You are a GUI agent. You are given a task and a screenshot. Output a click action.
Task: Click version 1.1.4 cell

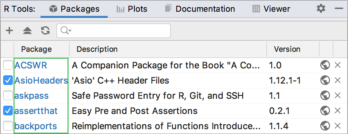279,126
